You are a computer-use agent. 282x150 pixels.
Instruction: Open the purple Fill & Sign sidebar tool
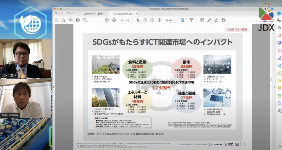(x=279, y=58)
